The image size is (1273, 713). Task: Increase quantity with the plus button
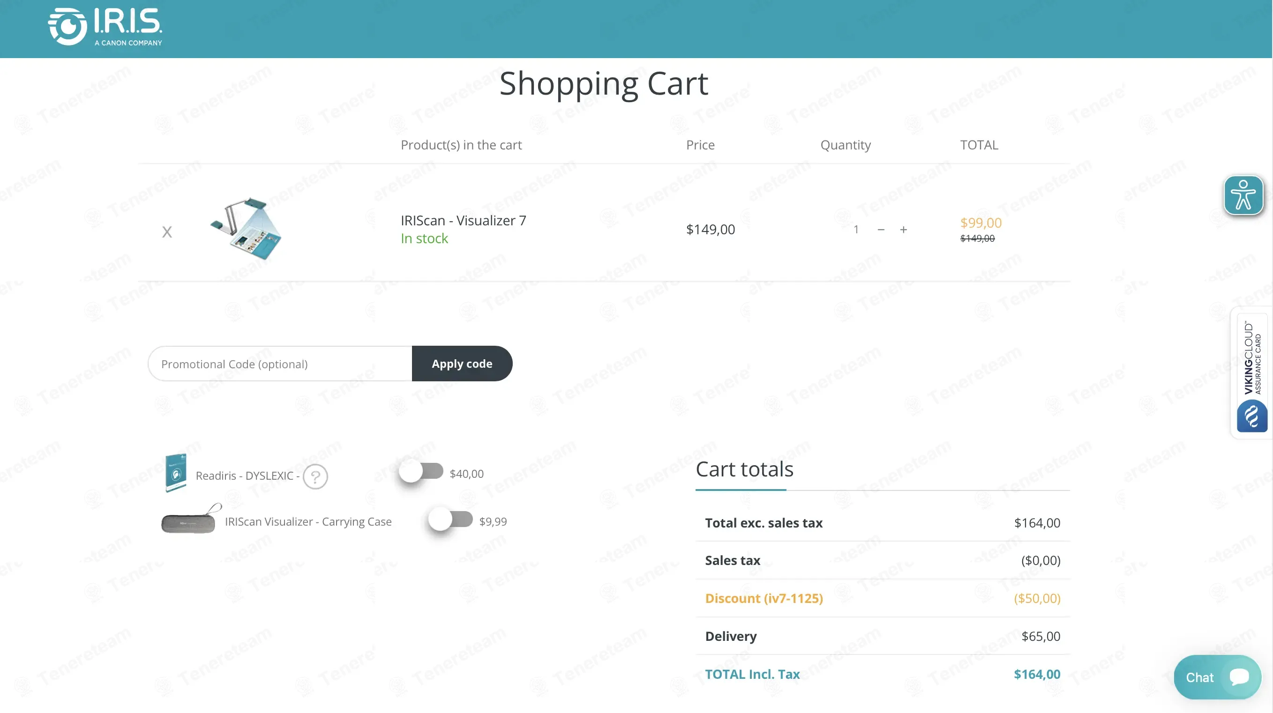[x=903, y=230]
